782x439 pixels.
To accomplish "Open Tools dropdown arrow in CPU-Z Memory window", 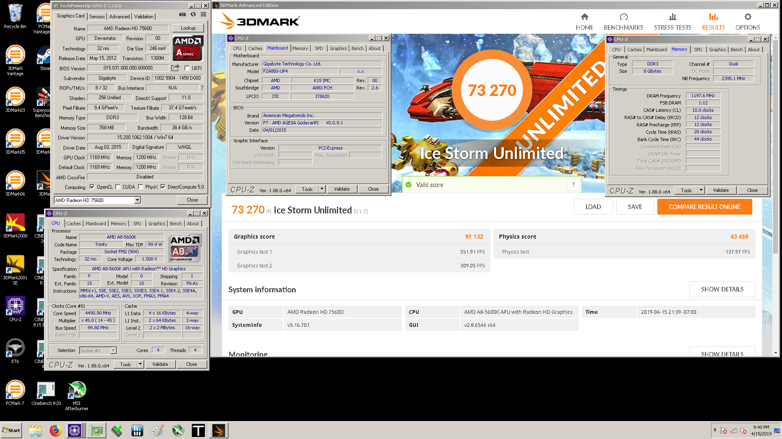I will click(701, 190).
